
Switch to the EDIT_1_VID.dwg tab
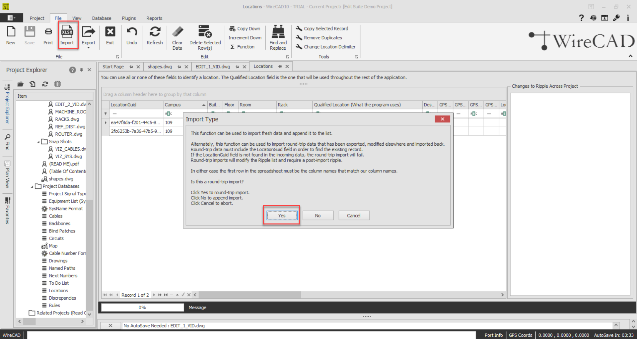pyautogui.click(x=213, y=67)
